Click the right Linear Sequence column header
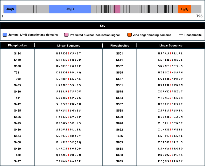This screenshot has height=166, width=205. pyautogui.click(x=171, y=45)
